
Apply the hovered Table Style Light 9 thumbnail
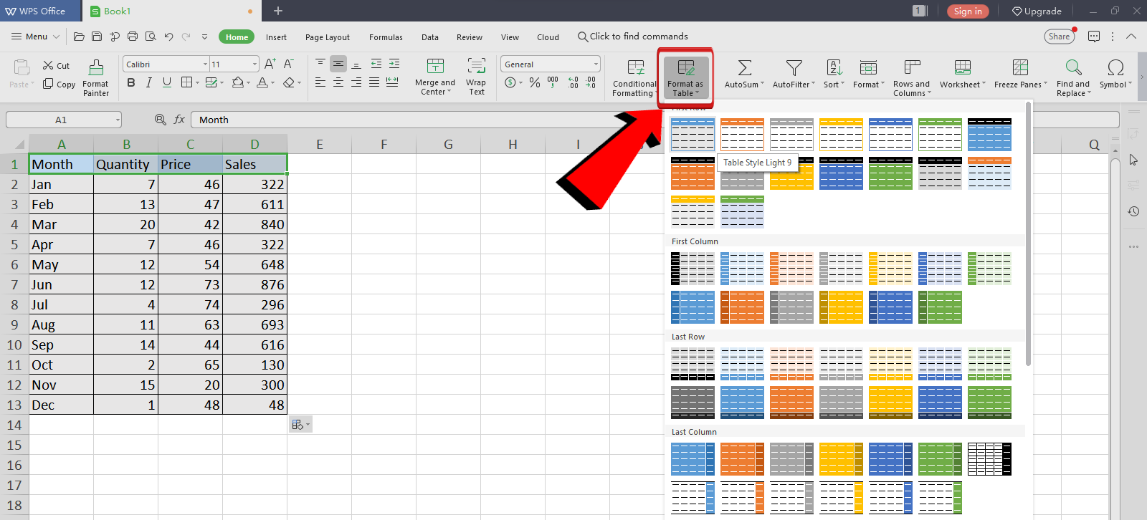tap(693, 134)
